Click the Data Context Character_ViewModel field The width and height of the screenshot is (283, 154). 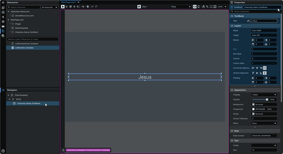pyautogui.click(x=264, y=135)
